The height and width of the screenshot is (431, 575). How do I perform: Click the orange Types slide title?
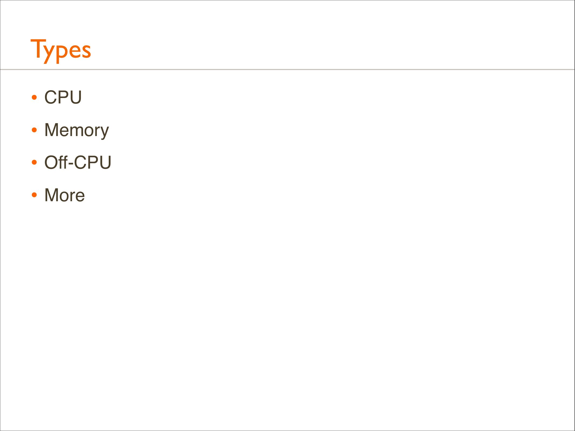[61, 50]
